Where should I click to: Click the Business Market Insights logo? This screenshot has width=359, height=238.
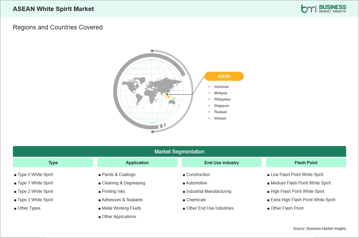coord(324,9)
